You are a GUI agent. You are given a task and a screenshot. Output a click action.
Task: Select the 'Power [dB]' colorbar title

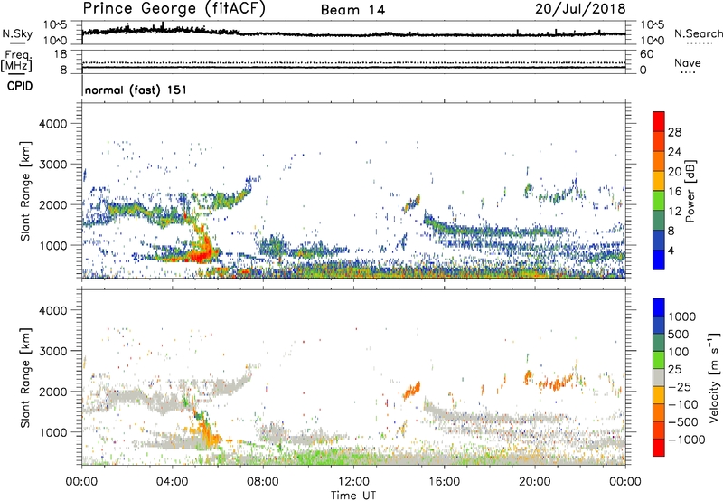point(690,191)
